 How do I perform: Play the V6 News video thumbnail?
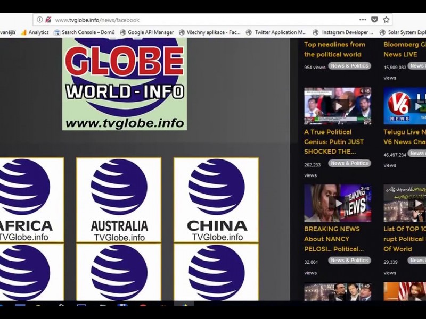(x=405, y=106)
